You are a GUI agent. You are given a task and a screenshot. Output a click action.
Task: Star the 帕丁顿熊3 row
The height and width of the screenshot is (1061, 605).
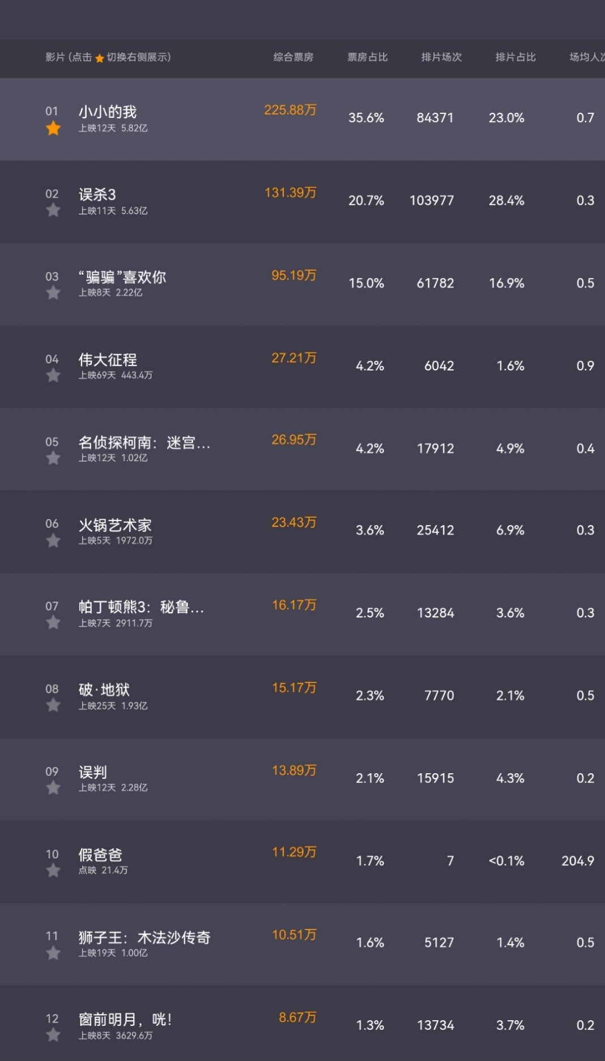(53, 623)
